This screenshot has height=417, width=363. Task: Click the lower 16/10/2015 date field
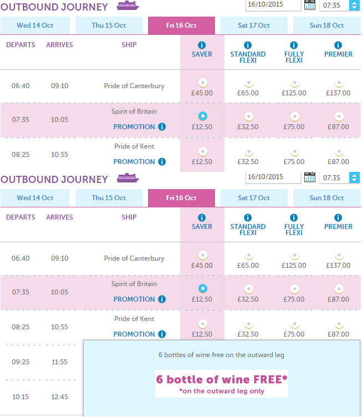pyautogui.click(x=273, y=177)
